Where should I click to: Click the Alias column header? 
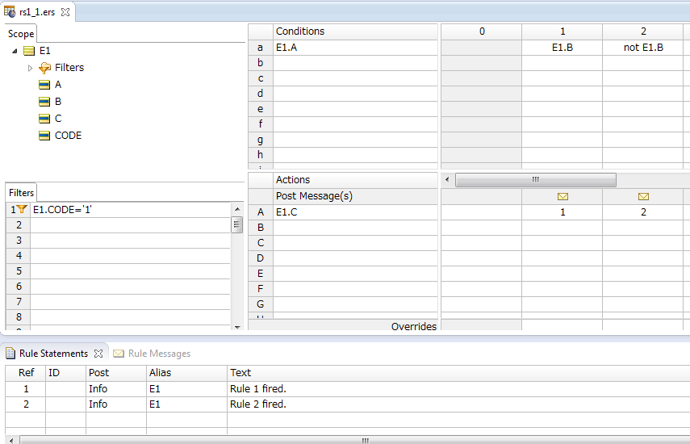click(x=186, y=373)
